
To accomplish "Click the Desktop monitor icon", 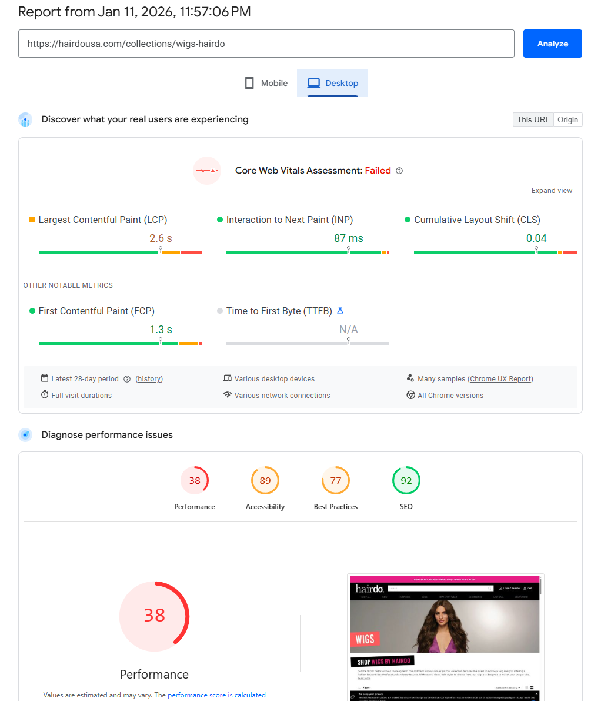I will coord(314,83).
